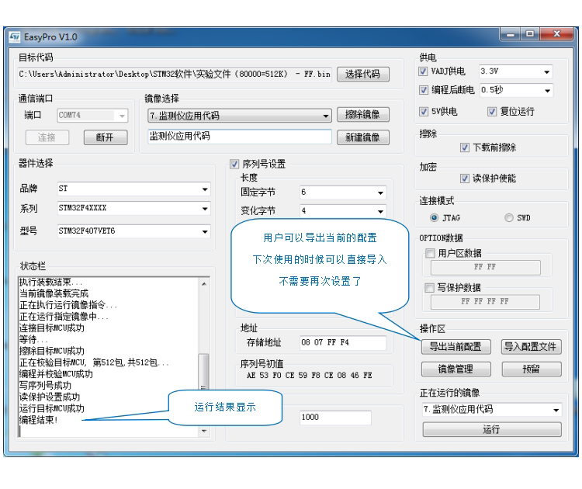This screenshot has height=489, width=582.
Task: Toggle the 序列号设置 checkbox
Action: (x=234, y=164)
